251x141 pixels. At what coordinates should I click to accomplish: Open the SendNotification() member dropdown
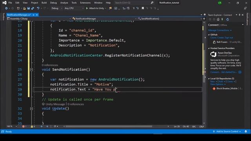pyautogui.click(x=170, y=19)
